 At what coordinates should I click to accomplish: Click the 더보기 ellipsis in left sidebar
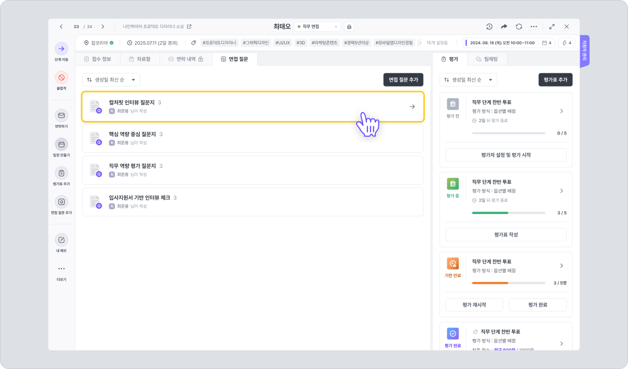(x=61, y=269)
